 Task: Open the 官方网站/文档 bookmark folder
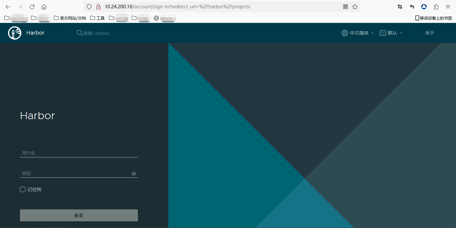coord(70,18)
